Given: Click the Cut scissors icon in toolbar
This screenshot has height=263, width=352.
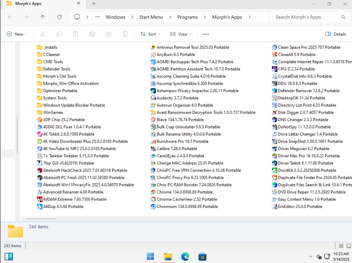Looking at the screenshot, I should tap(43, 34).
